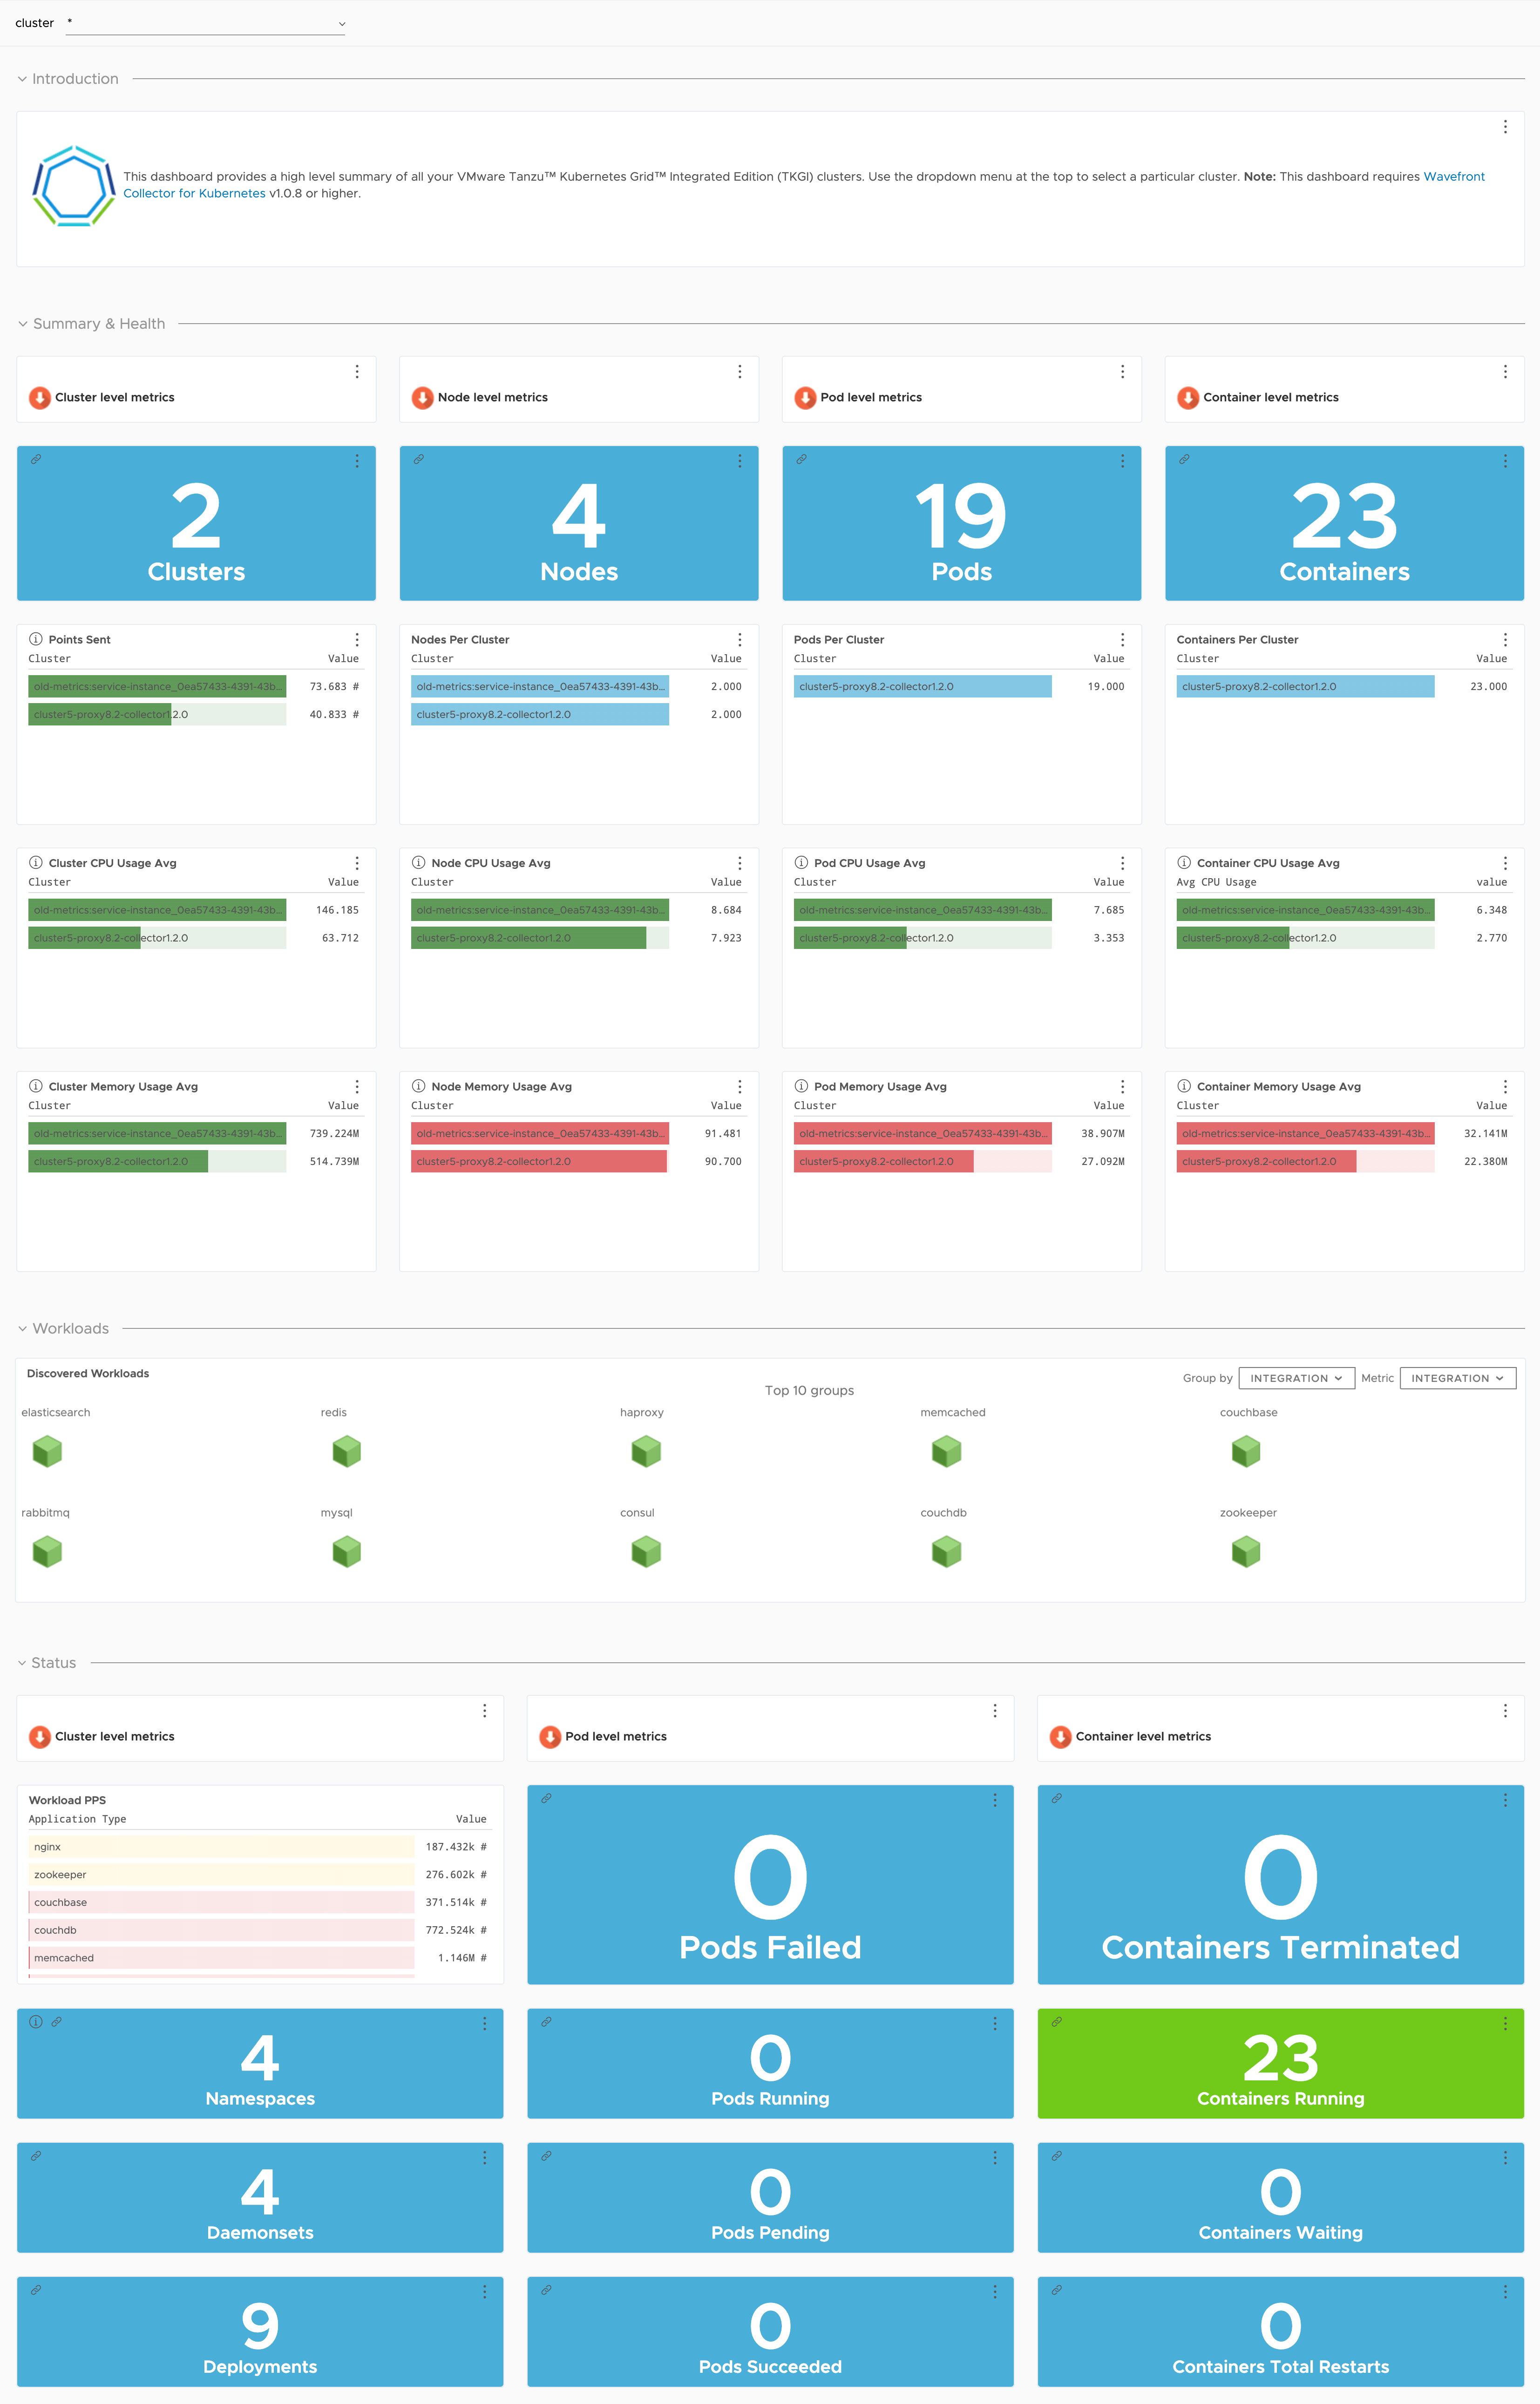Click the TKGI logo image
The image size is (1540, 2404).
[74, 186]
